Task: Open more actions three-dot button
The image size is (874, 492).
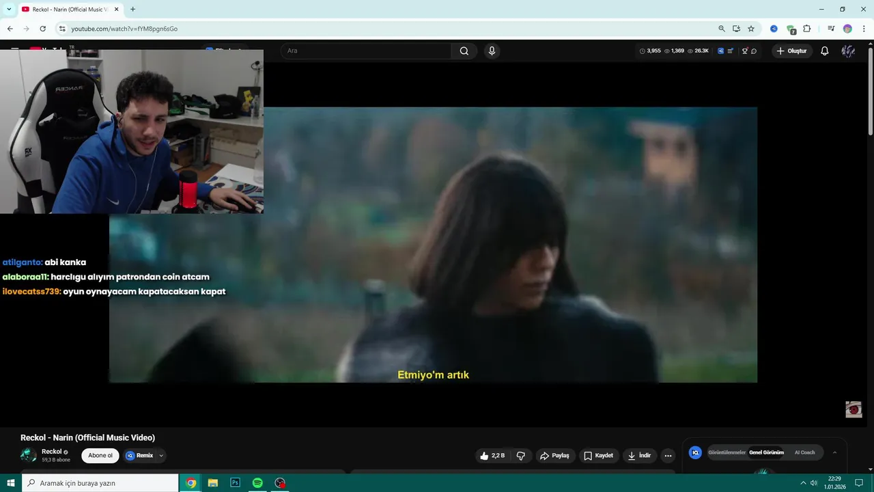Action: coord(668,456)
